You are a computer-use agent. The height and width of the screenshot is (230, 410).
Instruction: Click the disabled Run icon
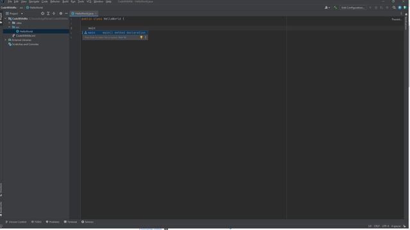[x=370, y=8]
